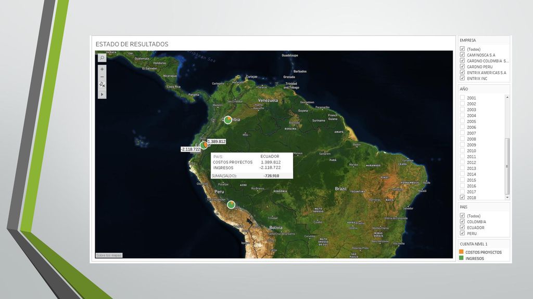Check year 2004 in AÑO filter
Screen dimensions: 533x299
(x=462, y=115)
